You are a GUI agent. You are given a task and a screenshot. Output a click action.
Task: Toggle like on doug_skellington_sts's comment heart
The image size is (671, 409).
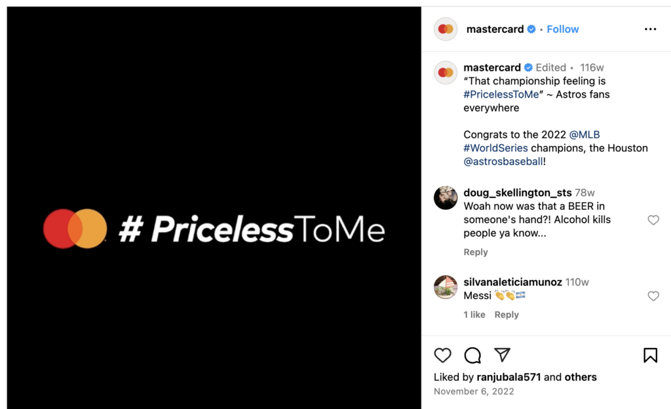point(653,220)
